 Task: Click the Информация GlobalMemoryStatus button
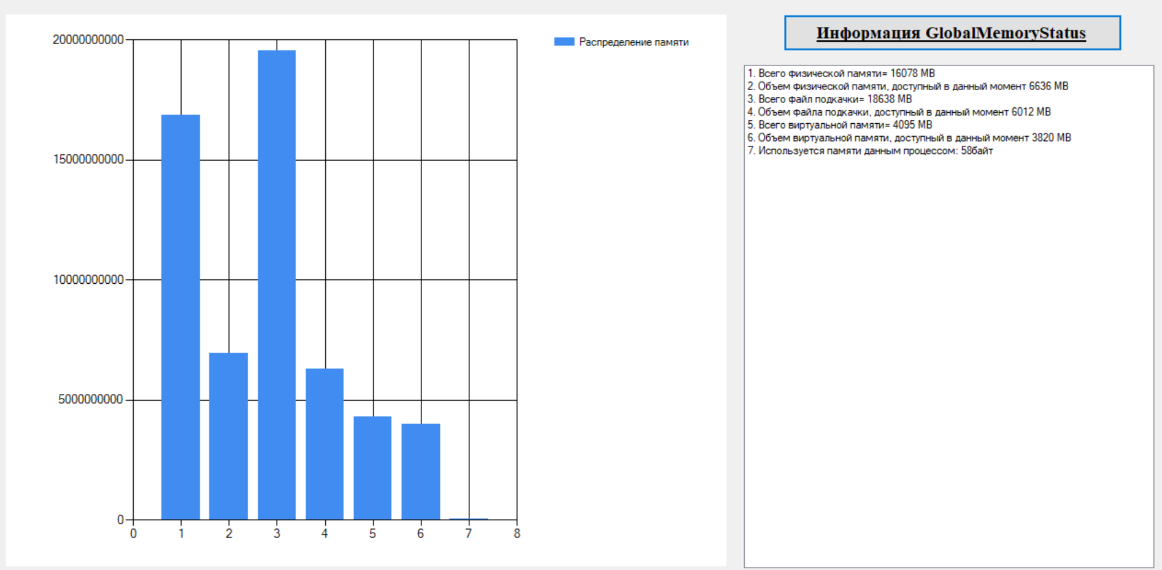point(952,33)
